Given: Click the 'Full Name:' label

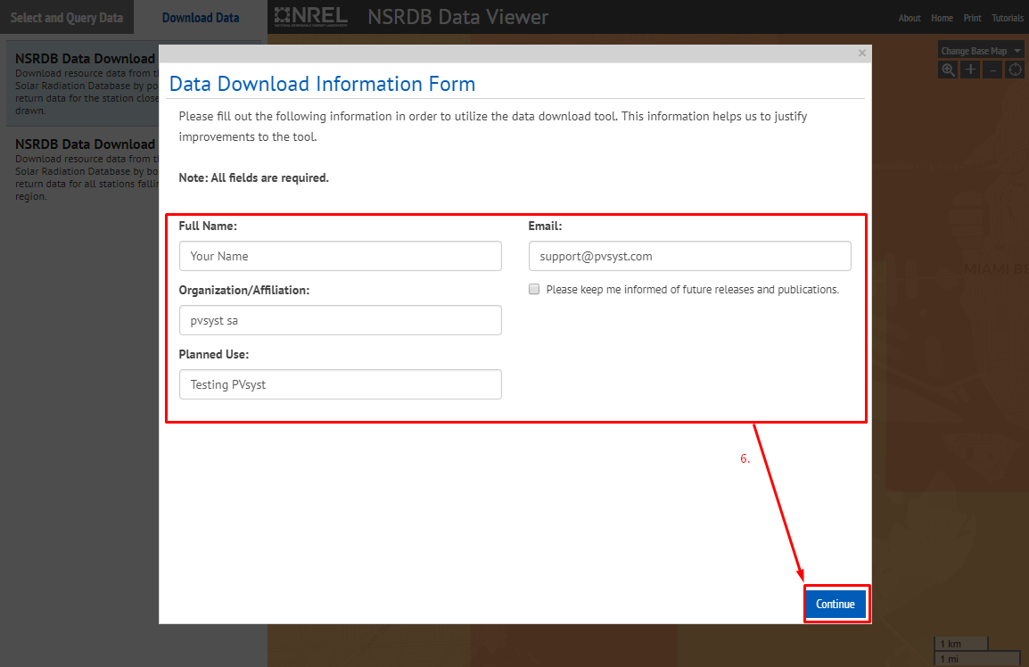Looking at the screenshot, I should (208, 226).
